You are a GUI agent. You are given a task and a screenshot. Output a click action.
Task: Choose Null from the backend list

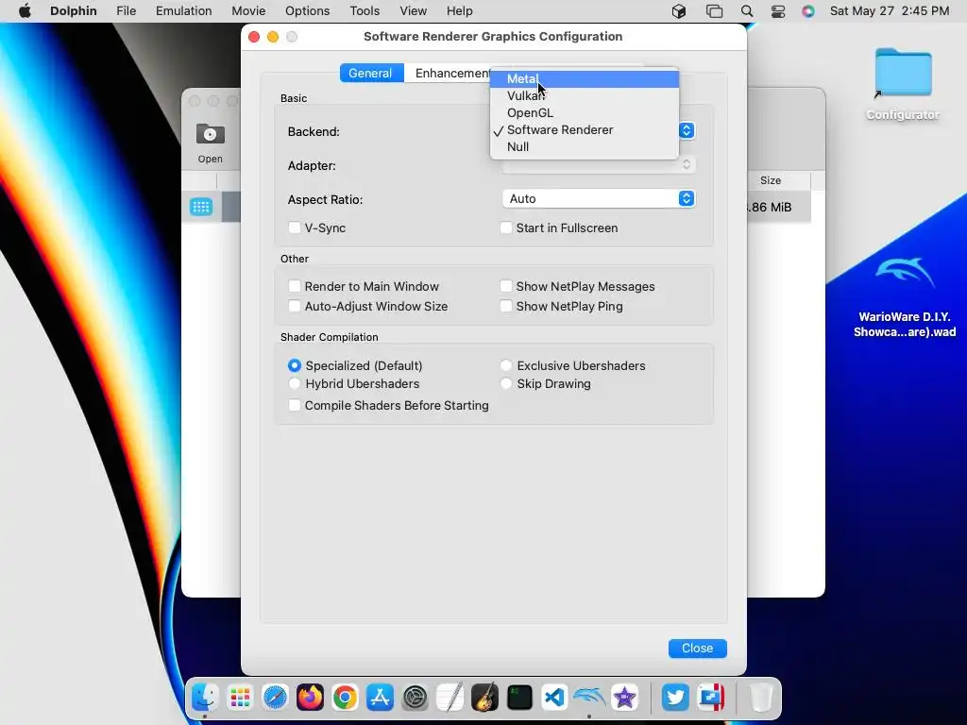pos(584,146)
